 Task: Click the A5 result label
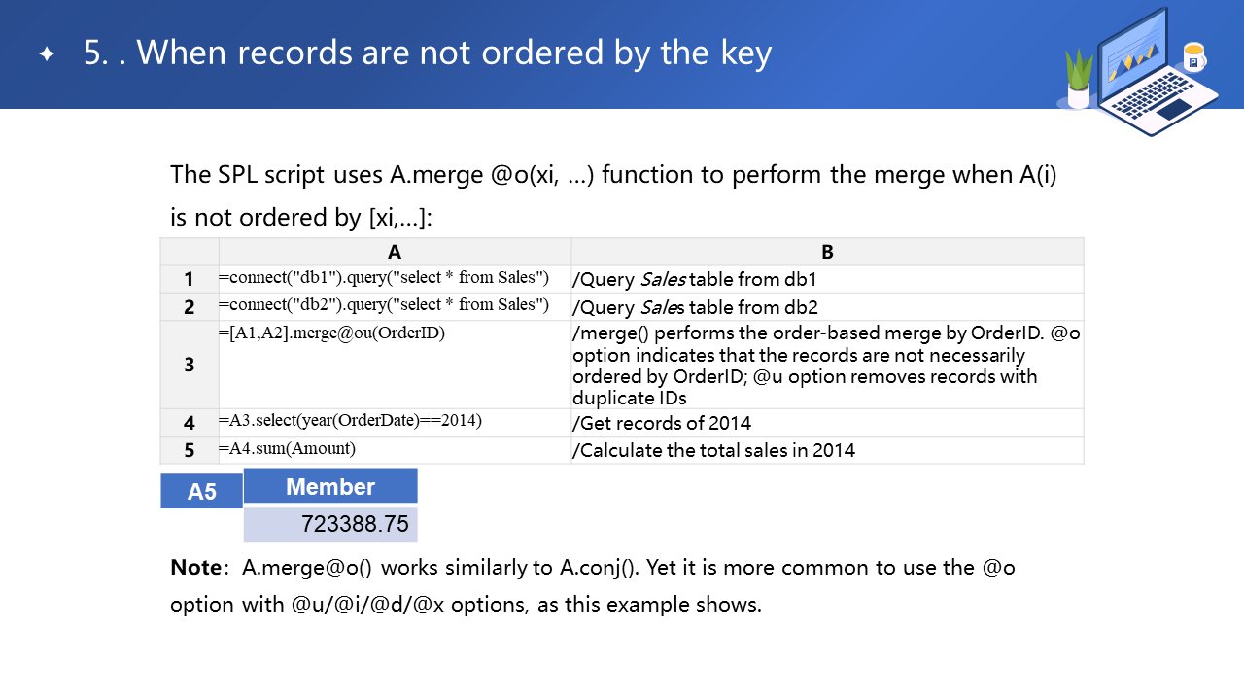click(201, 491)
